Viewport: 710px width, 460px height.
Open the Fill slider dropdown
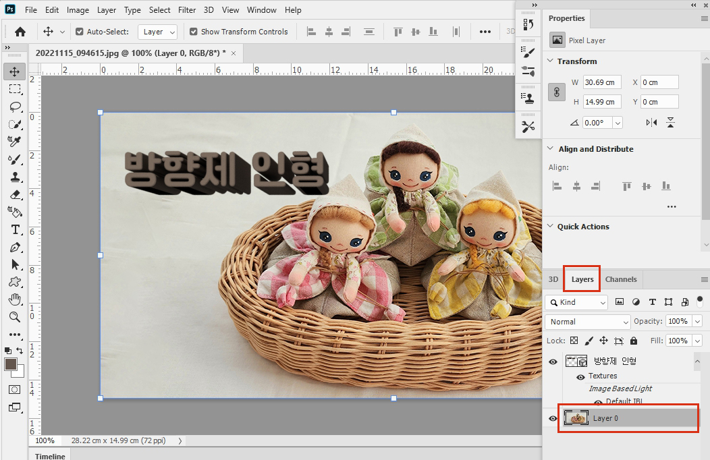click(697, 341)
